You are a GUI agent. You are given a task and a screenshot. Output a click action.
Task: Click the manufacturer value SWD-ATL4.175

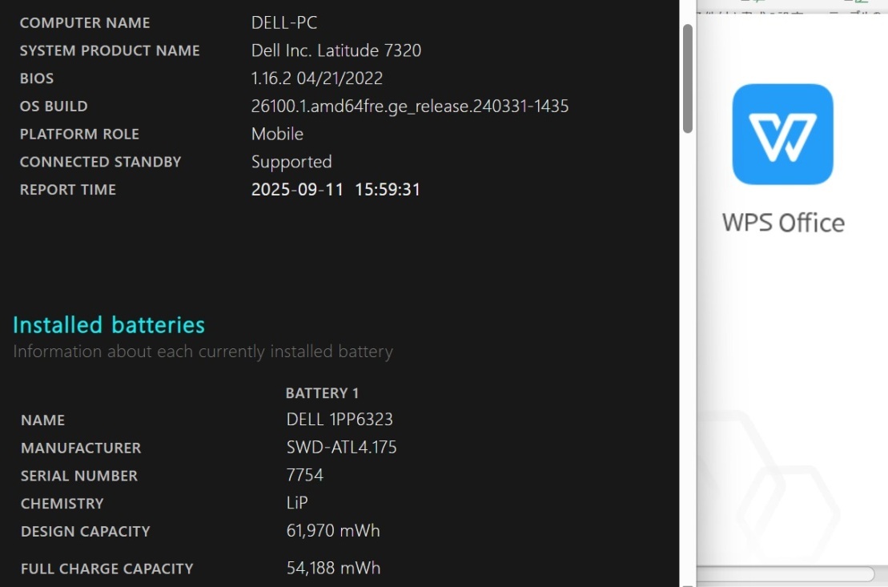pyautogui.click(x=342, y=448)
